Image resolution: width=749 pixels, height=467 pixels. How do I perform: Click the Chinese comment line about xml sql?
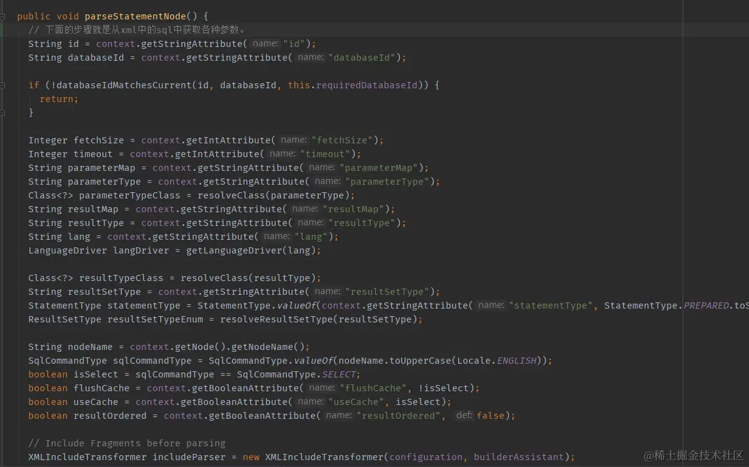[137, 29]
